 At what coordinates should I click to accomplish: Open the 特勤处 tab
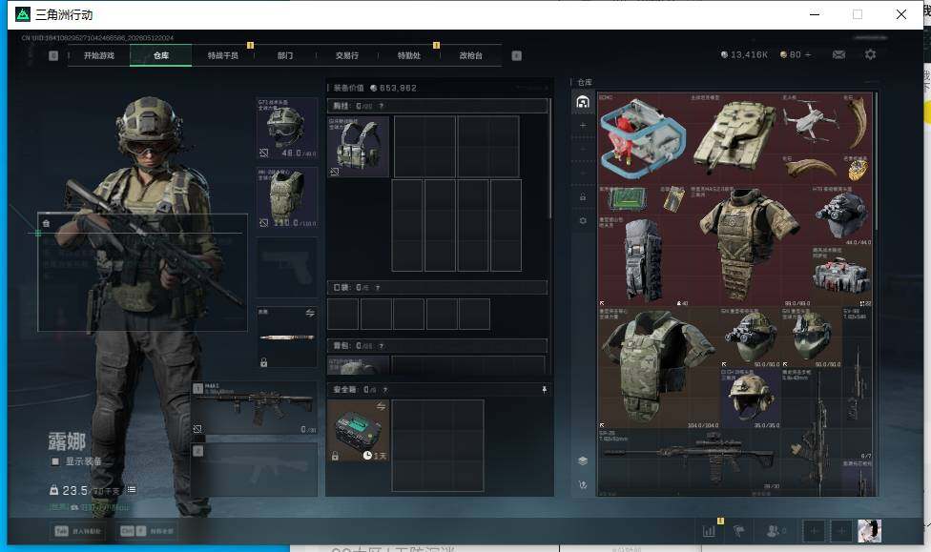pos(408,56)
